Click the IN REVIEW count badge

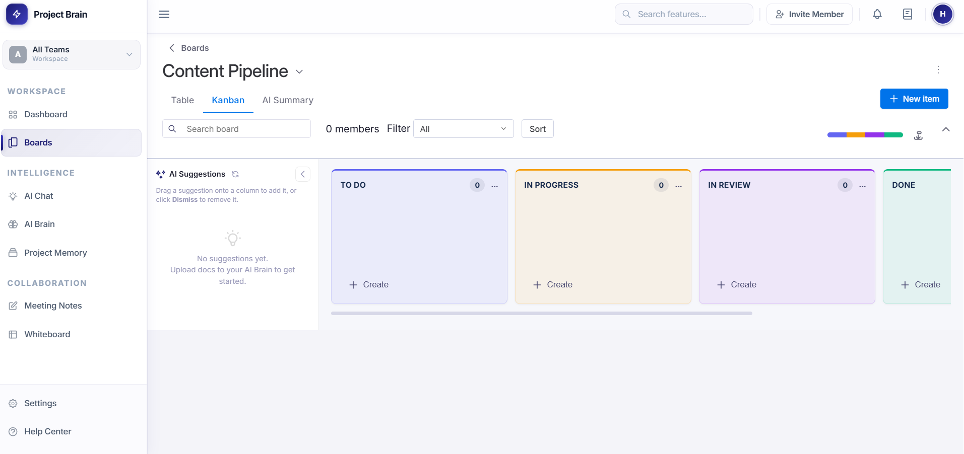pos(845,185)
